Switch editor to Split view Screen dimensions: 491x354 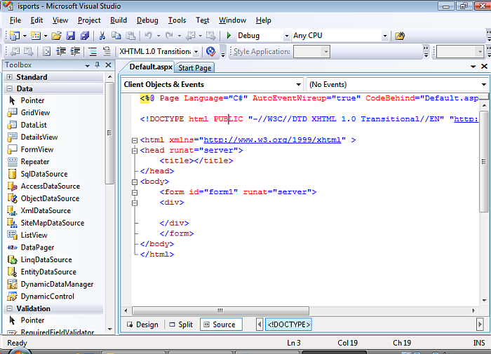(180, 325)
